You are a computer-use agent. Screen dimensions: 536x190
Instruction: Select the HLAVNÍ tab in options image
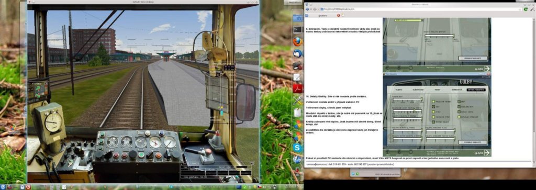pyautogui.click(x=398, y=90)
